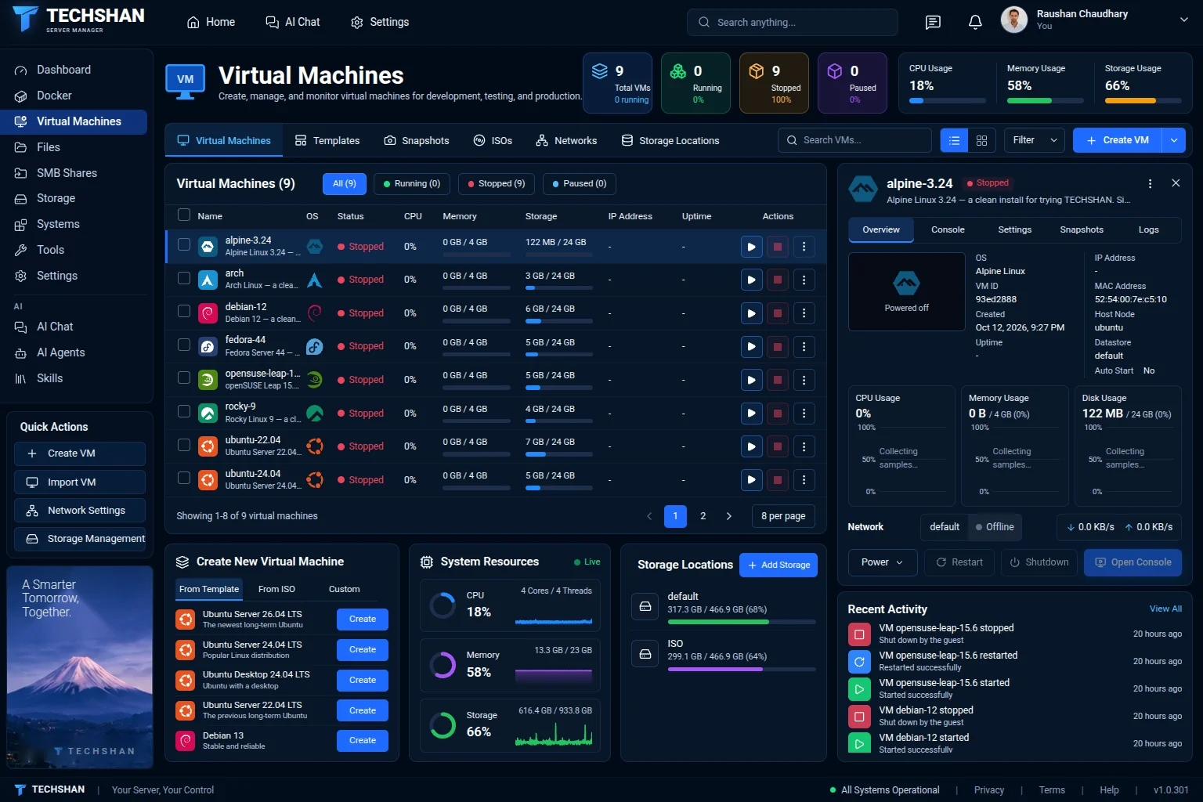Open the messages icon in top bar
The height and width of the screenshot is (802, 1203).
[x=933, y=22]
